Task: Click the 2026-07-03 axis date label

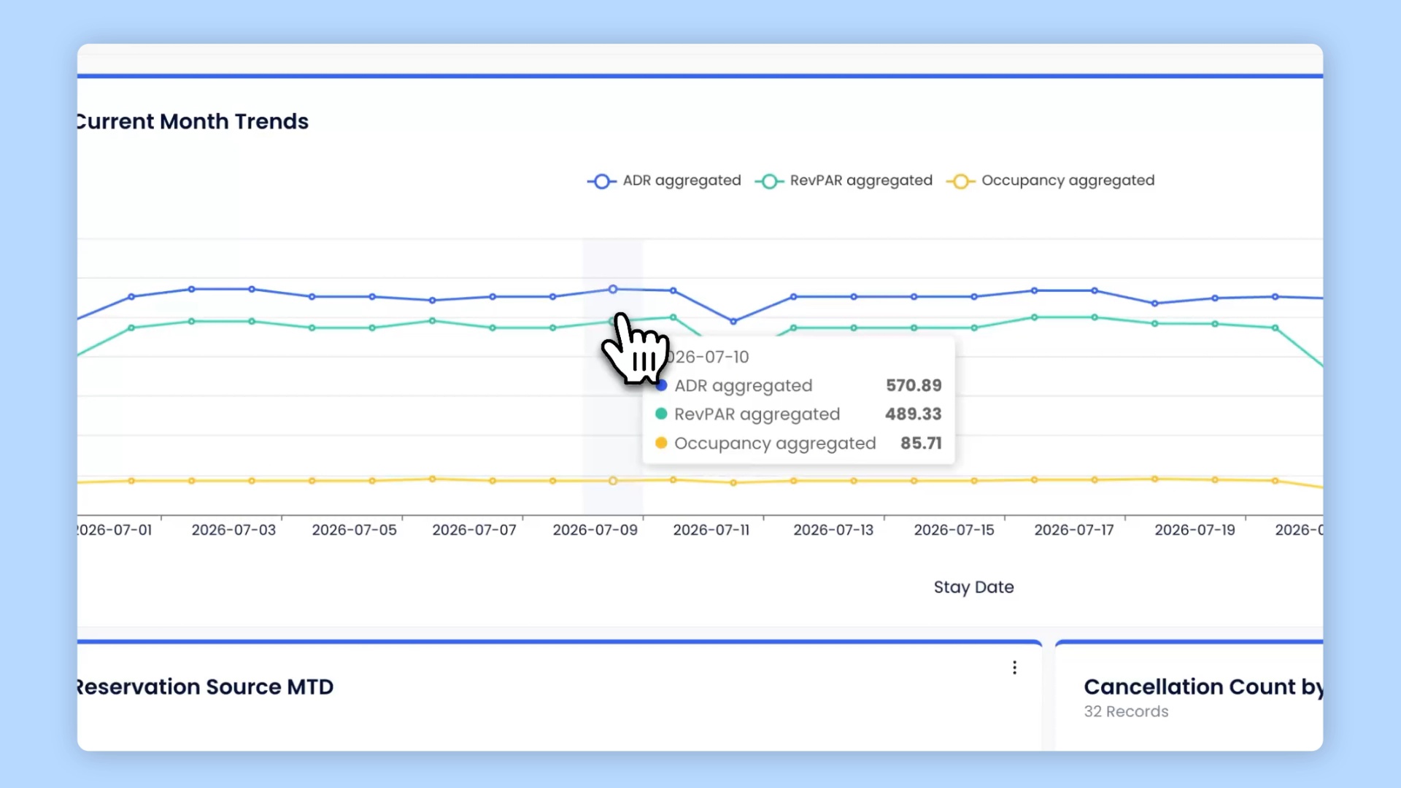Action: 233,530
